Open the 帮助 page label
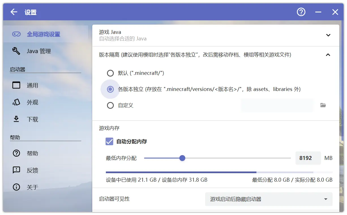Screen dimensions: 347x215 click(x=33, y=153)
